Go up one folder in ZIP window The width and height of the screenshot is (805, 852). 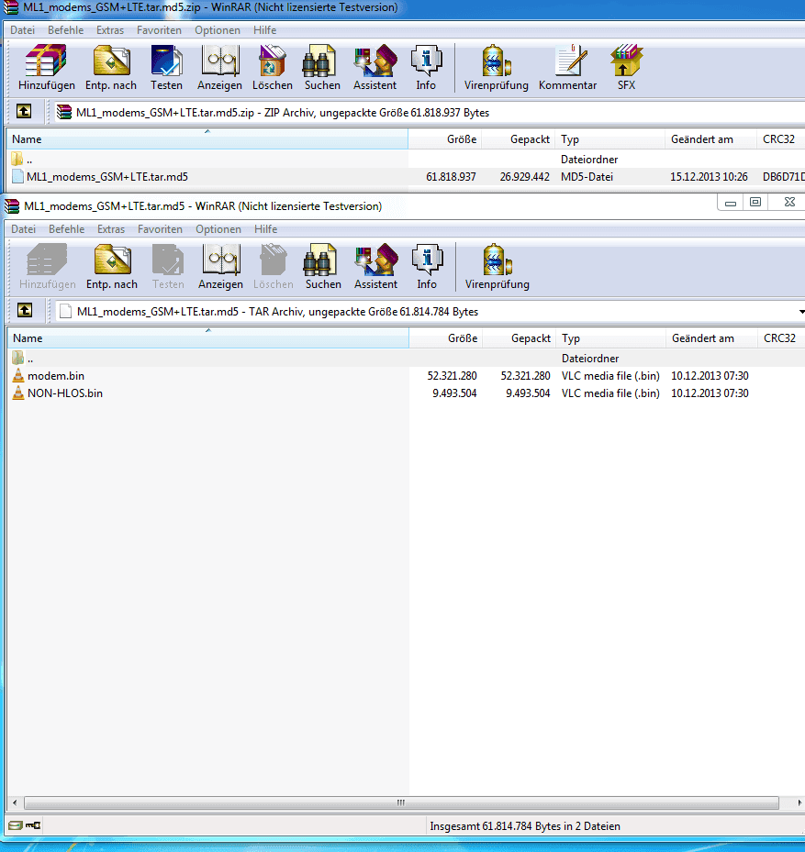tap(24, 111)
